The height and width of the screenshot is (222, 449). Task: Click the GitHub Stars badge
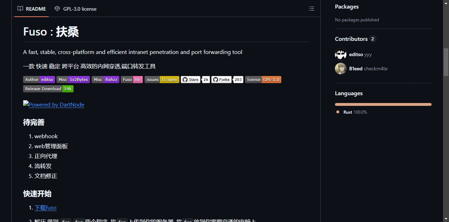pos(191,80)
